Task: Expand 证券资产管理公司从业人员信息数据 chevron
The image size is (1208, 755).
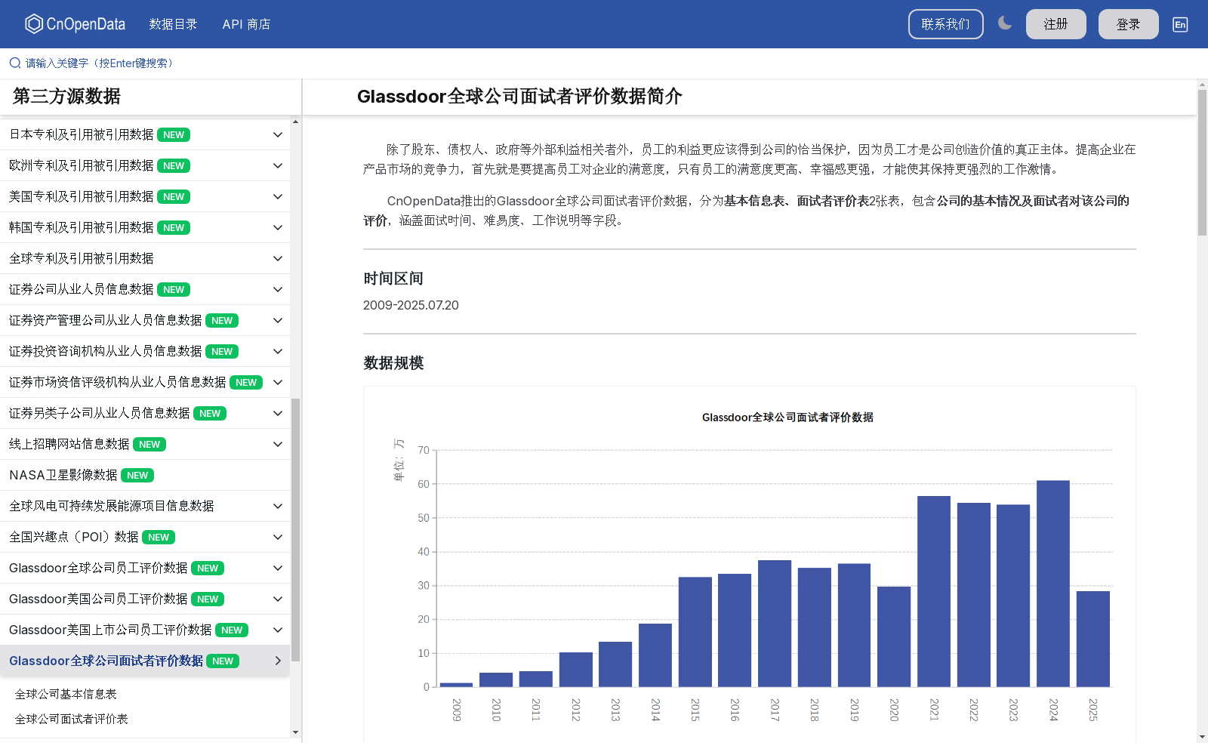Action: pos(278,320)
